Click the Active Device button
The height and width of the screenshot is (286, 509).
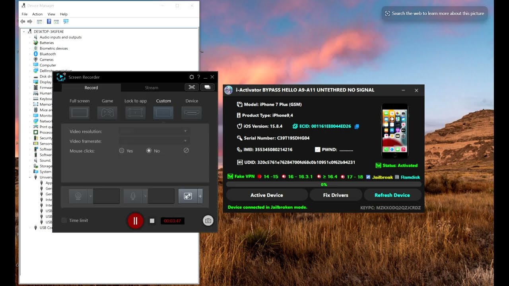(x=267, y=195)
